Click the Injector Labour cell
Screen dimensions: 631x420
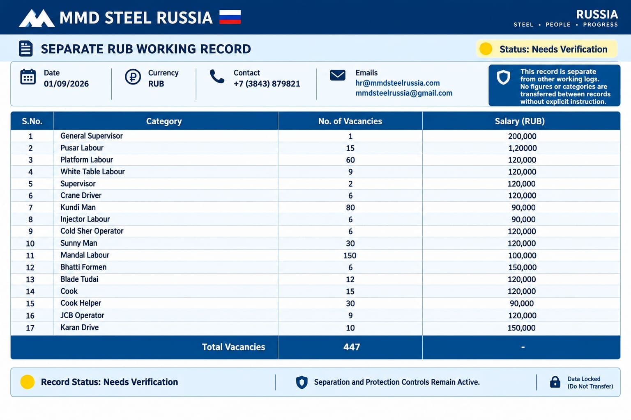(166, 219)
